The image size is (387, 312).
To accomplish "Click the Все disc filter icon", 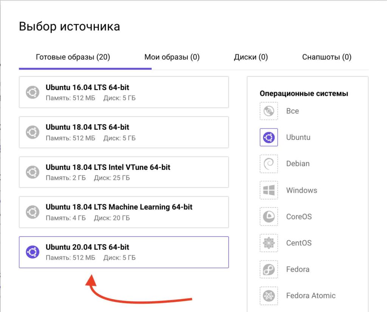I will pyautogui.click(x=269, y=111).
